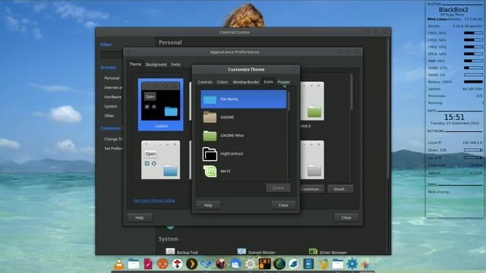The width and height of the screenshot is (486, 273).
Task: Launch VLC from the dock
Action: [118, 264]
